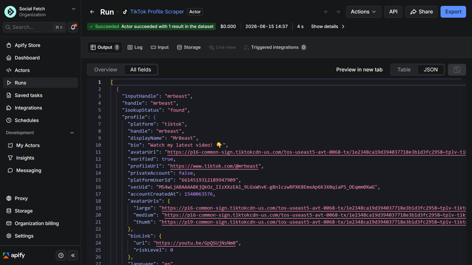Expand the Social Fetch organization switcher
The image size is (472, 265).
pyautogui.click(x=73, y=9)
